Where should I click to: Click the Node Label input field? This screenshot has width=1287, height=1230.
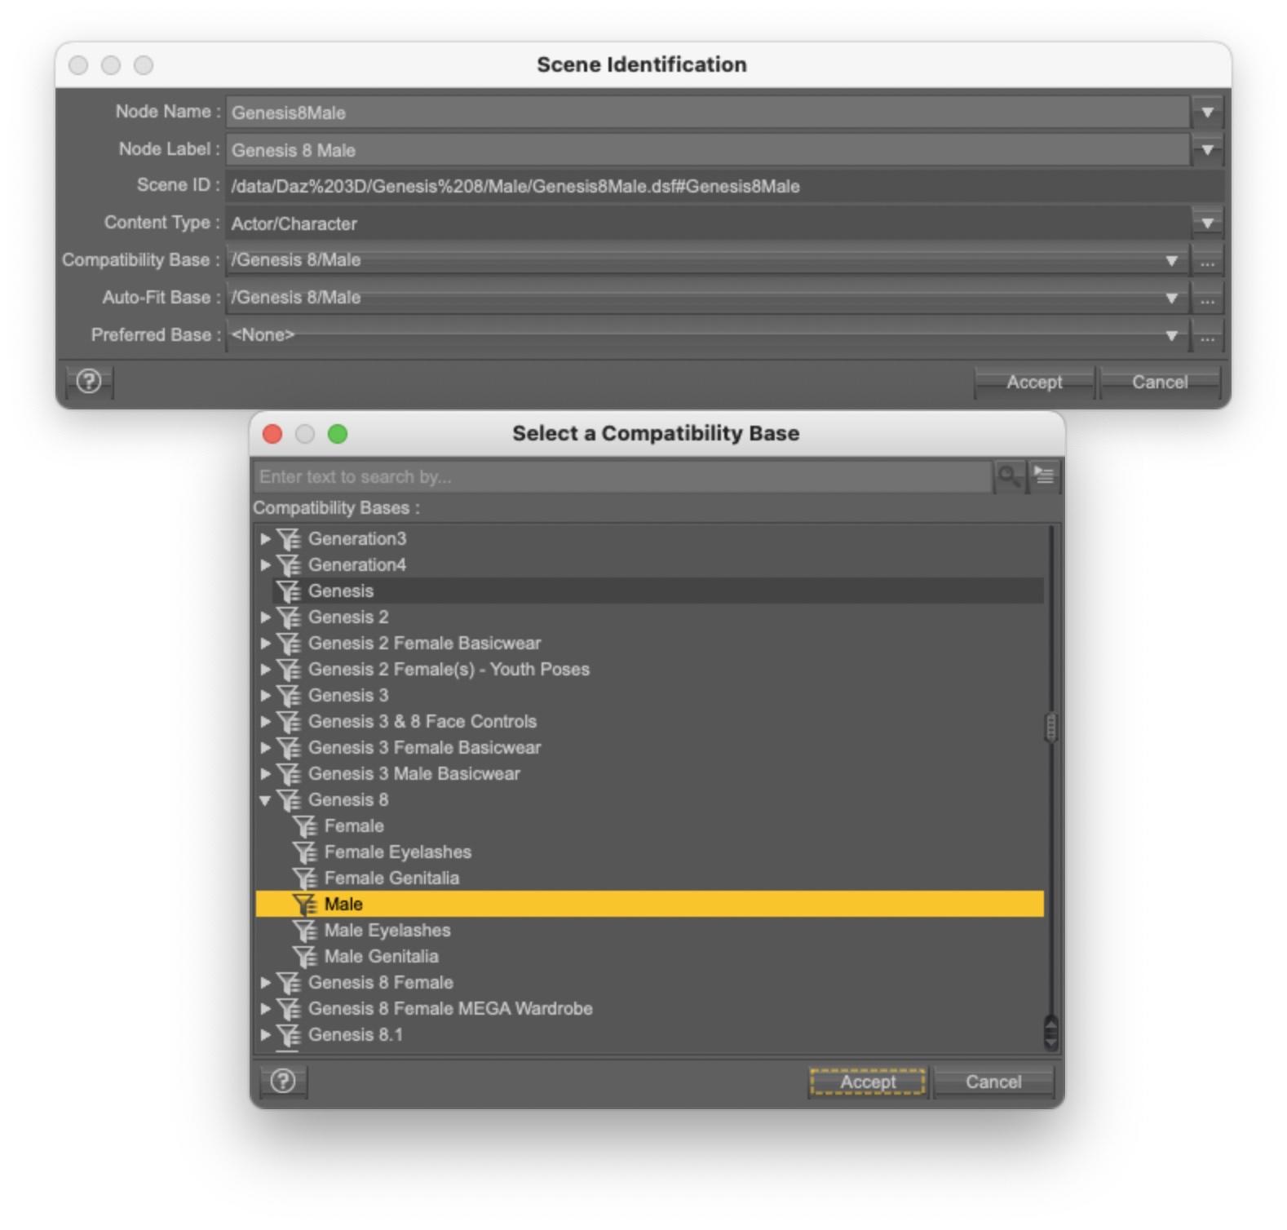pyautogui.click(x=707, y=150)
